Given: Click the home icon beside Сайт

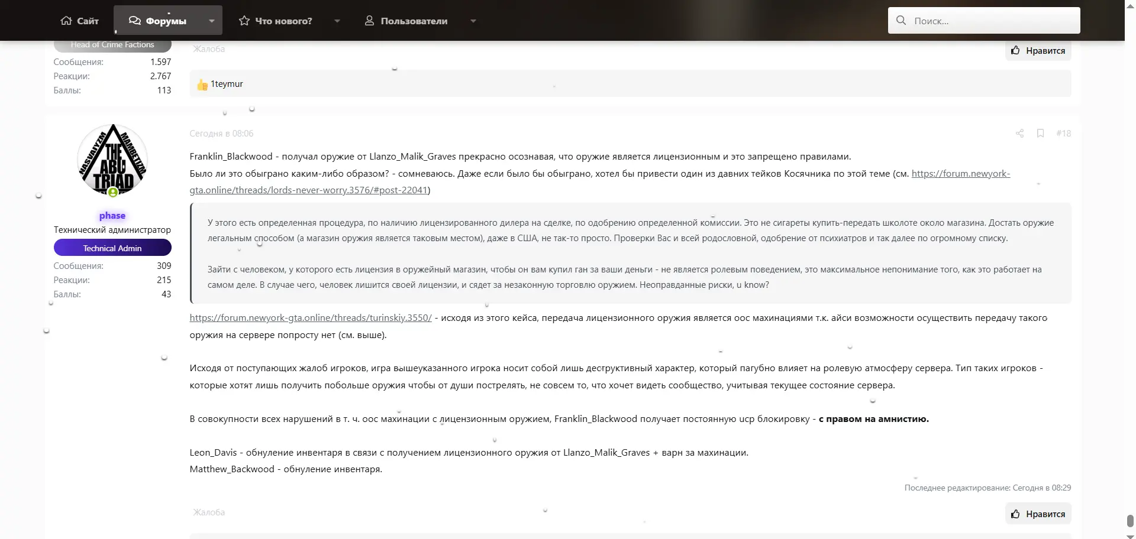Looking at the screenshot, I should [x=66, y=20].
